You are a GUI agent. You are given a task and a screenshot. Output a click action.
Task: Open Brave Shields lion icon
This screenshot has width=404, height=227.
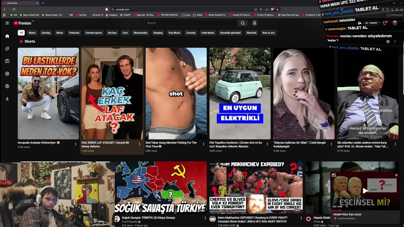click(x=272, y=9)
